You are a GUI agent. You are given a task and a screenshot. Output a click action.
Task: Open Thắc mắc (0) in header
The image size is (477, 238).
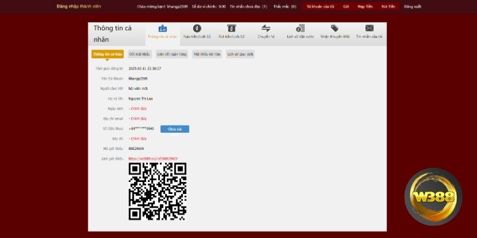coord(285,7)
